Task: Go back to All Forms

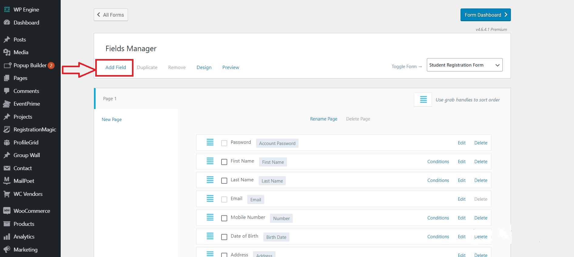Action: (111, 15)
